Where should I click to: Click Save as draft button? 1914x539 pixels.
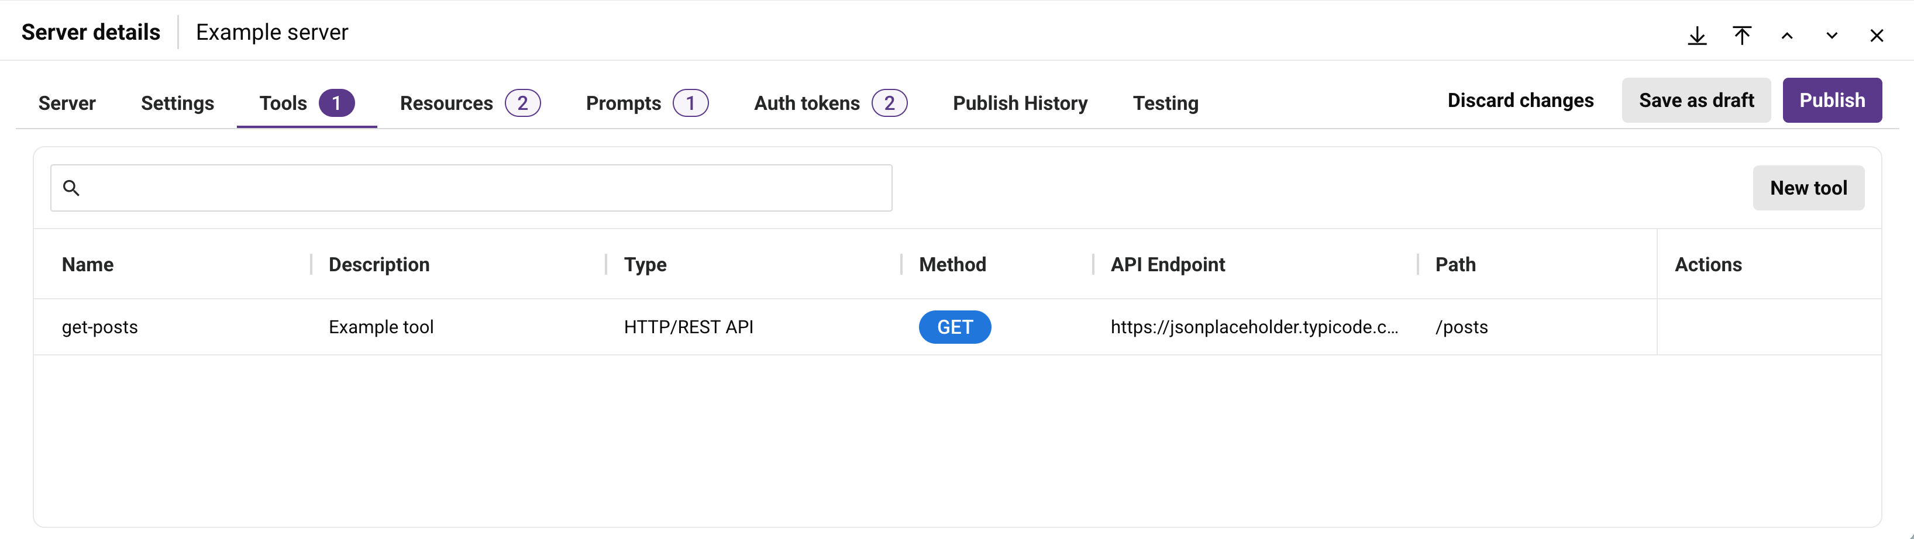point(1696,100)
